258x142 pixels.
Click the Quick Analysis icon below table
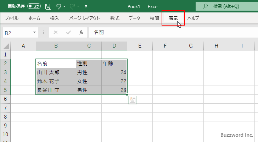click(133, 100)
